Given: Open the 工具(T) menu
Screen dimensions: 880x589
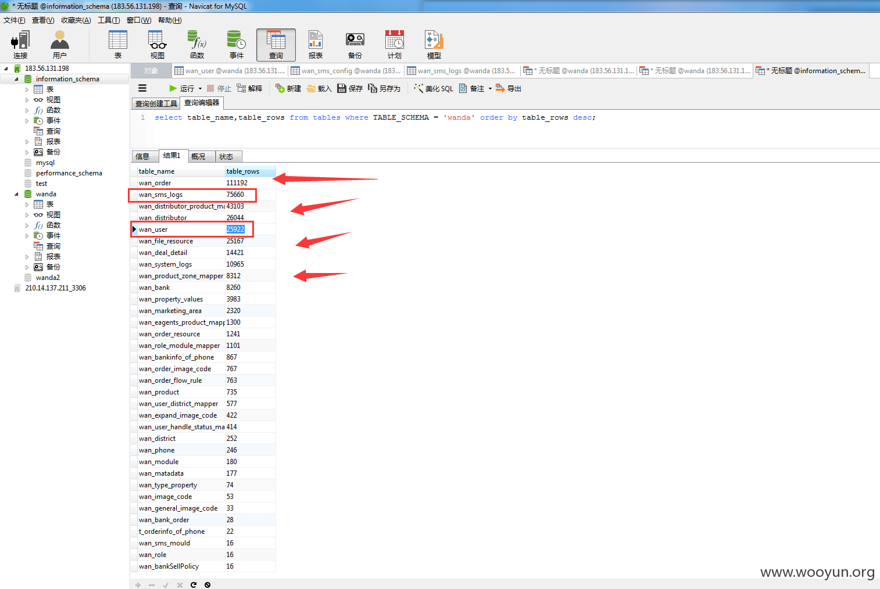Looking at the screenshot, I should click(x=109, y=20).
